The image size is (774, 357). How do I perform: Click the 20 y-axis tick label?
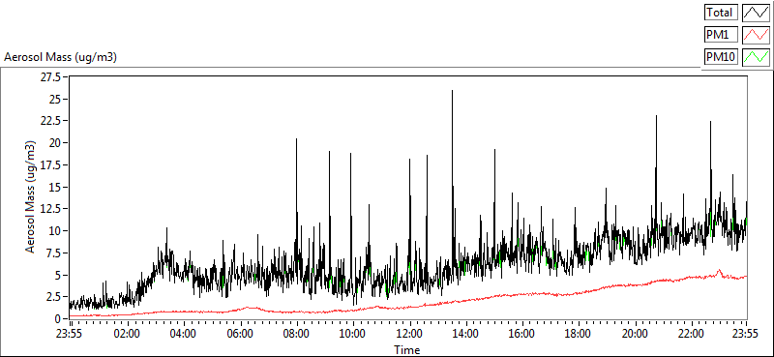[x=55, y=142]
